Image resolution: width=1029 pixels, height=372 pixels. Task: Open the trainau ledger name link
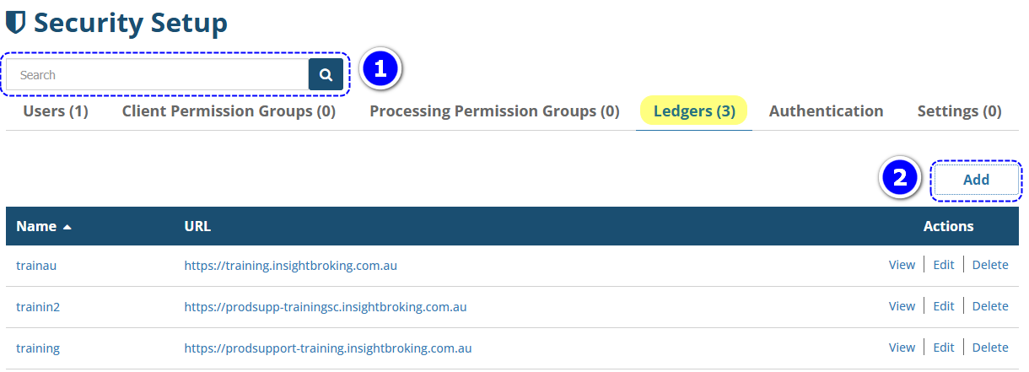(36, 266)
